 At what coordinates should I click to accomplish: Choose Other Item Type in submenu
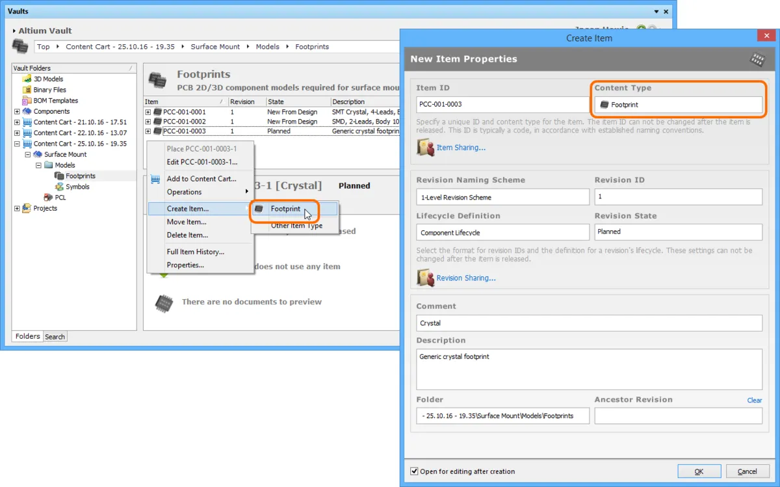coord(295,226)
